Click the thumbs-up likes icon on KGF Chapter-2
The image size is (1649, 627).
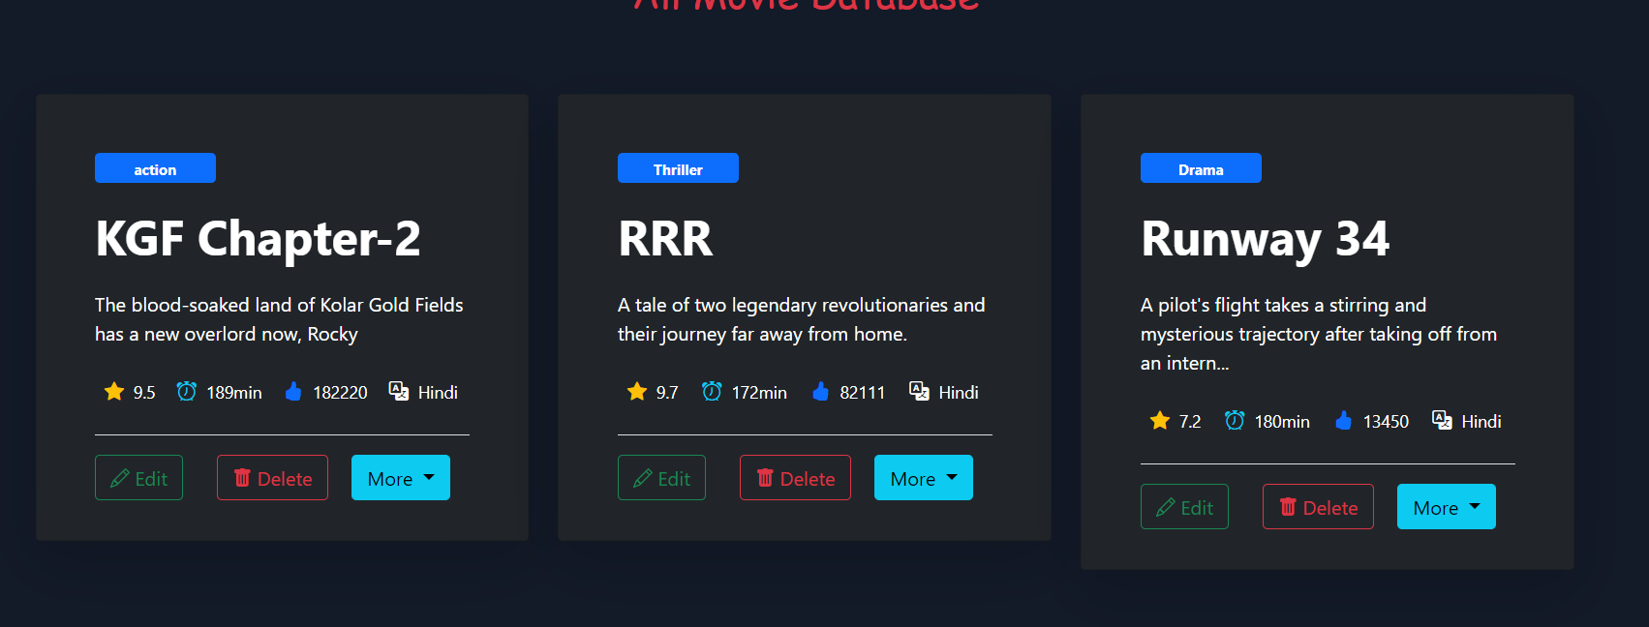click(x=293, y=391)
